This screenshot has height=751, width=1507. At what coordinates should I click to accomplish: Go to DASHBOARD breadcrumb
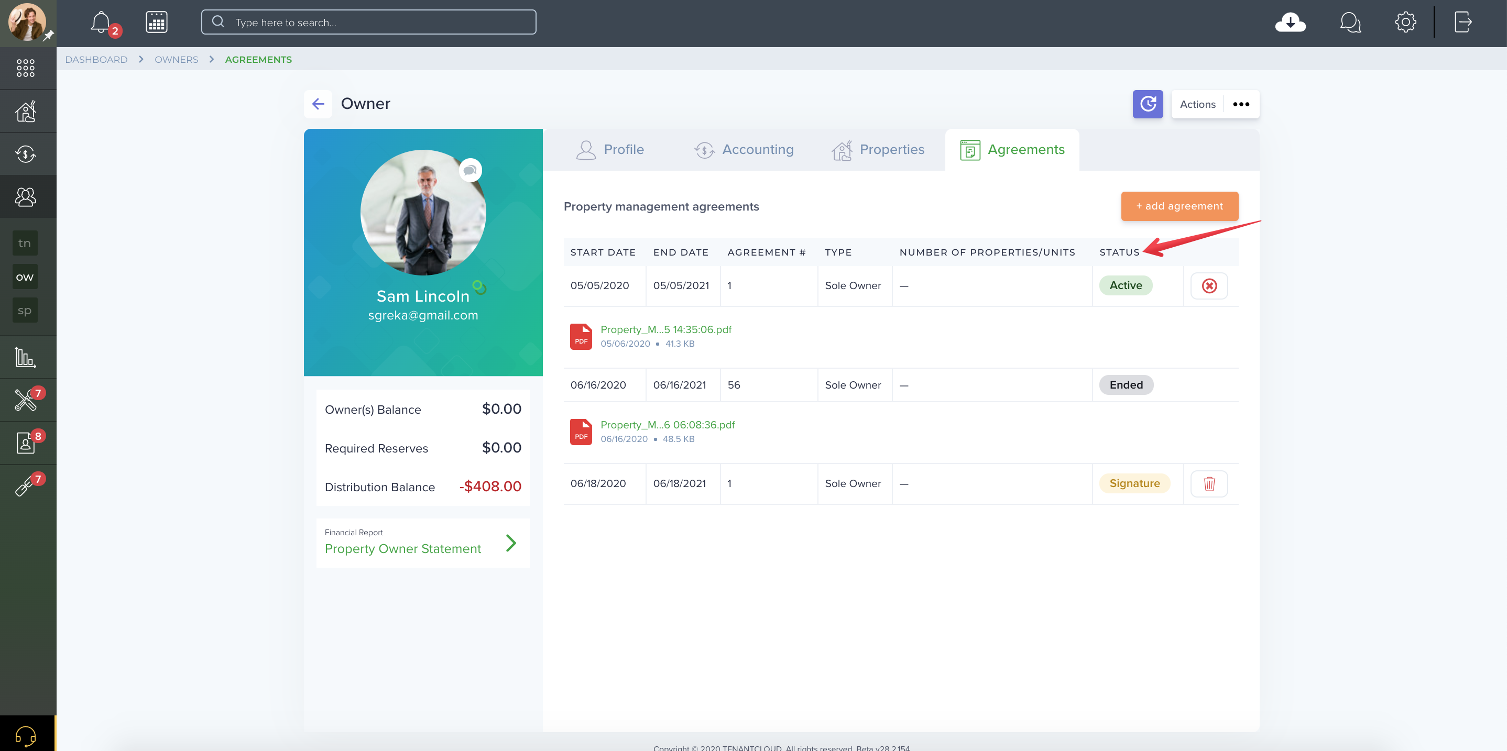(96, 60)
